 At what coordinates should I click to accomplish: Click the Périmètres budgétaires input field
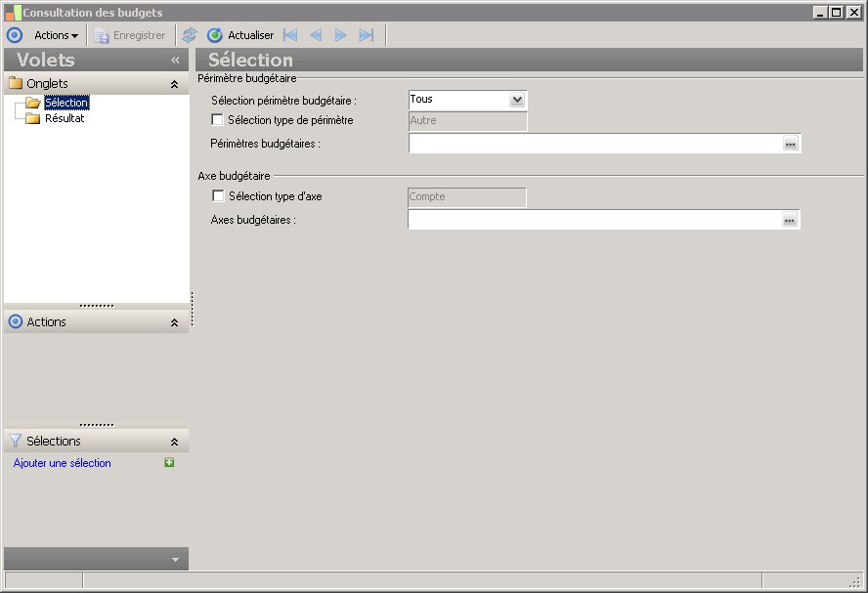click(x=595, y=144)
